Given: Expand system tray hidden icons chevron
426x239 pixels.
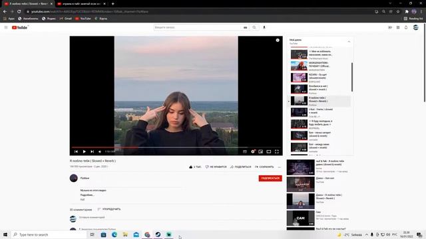Looking at the screenshot, I should pos(367,234).
